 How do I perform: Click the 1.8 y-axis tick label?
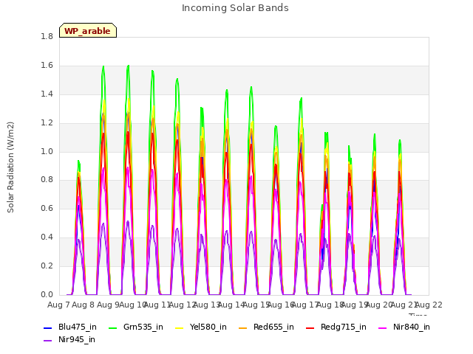(47, 36)
